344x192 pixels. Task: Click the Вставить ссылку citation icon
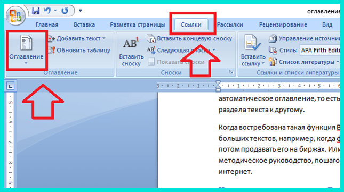click(252, 43)
